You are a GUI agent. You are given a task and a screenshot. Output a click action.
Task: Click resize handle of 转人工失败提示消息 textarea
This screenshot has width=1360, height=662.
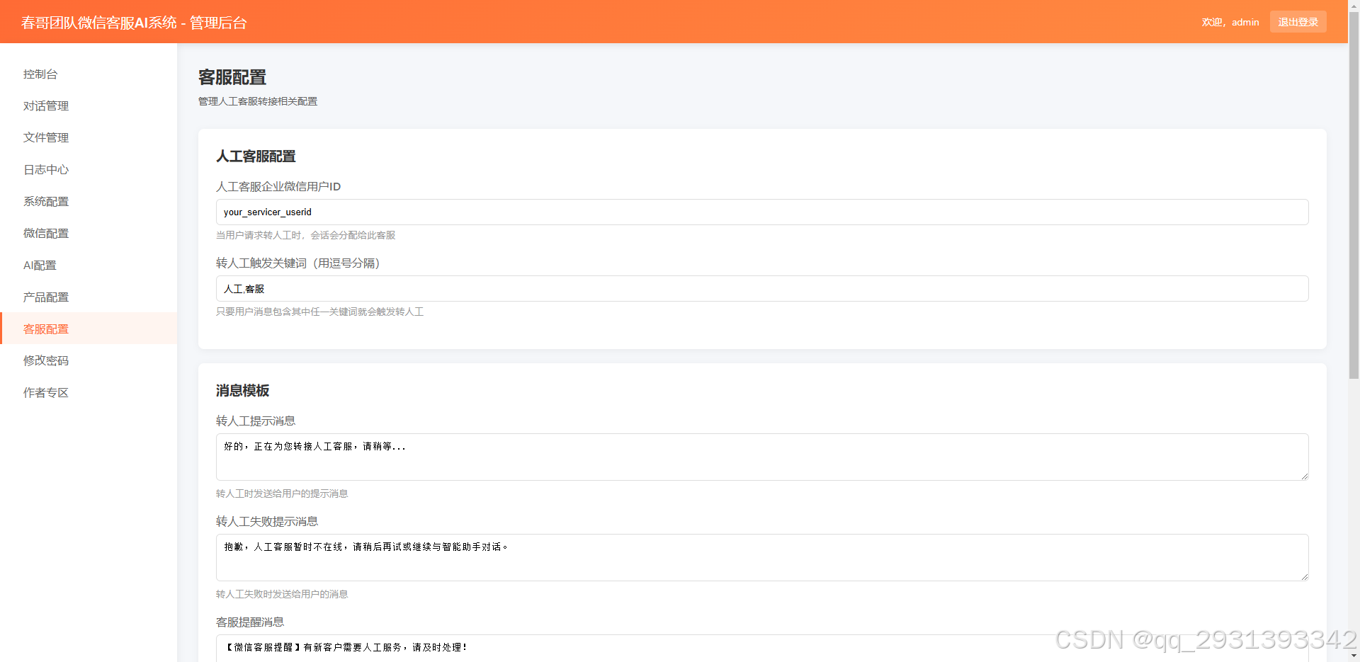(x=1304, y=576)
